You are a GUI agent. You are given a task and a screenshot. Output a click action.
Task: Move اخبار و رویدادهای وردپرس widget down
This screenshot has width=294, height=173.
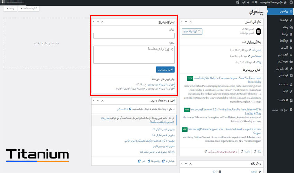click(x=98, y=101)
